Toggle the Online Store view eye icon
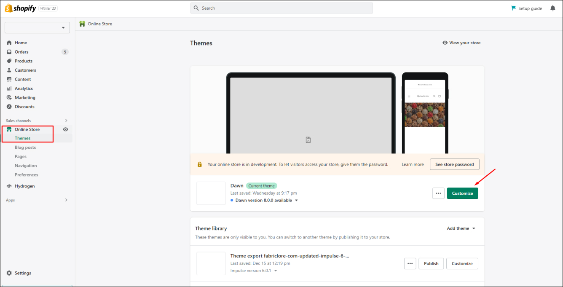 (x=65, y=129)
